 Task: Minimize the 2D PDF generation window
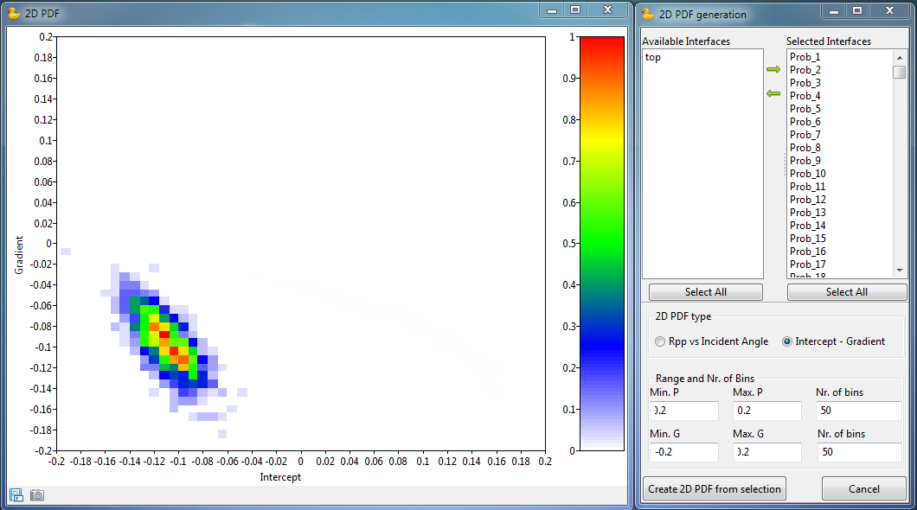(x=835, y=11)
